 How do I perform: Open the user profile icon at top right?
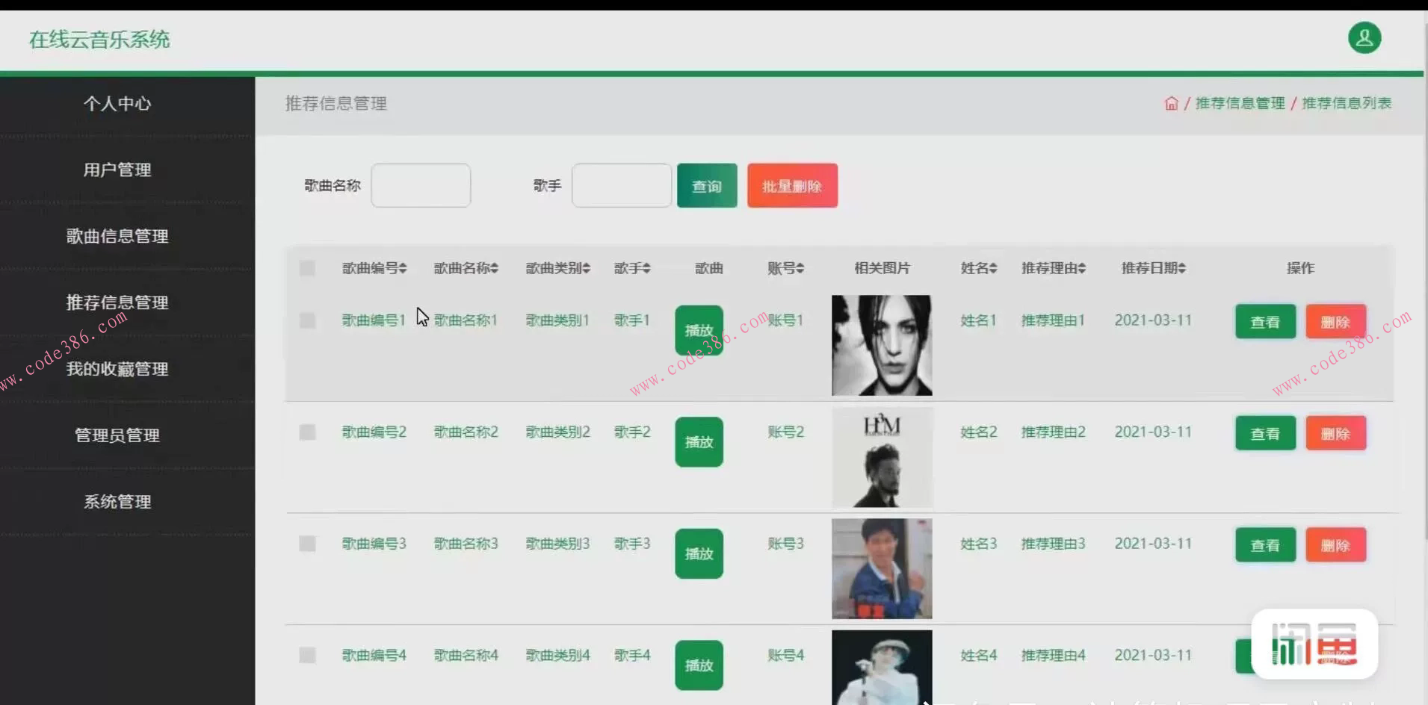[1365, 37]
